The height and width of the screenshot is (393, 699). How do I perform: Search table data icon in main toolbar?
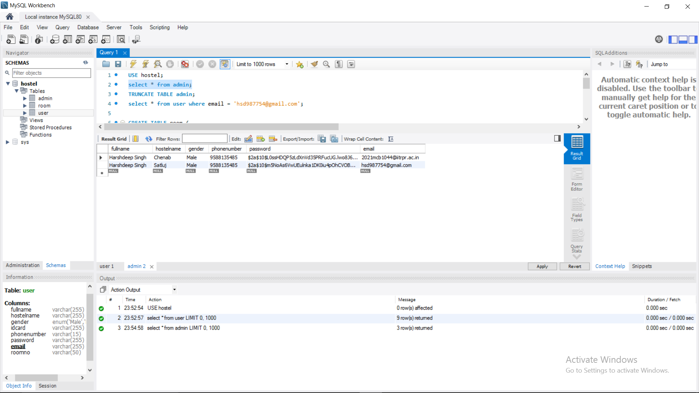[x=121, y=39]
